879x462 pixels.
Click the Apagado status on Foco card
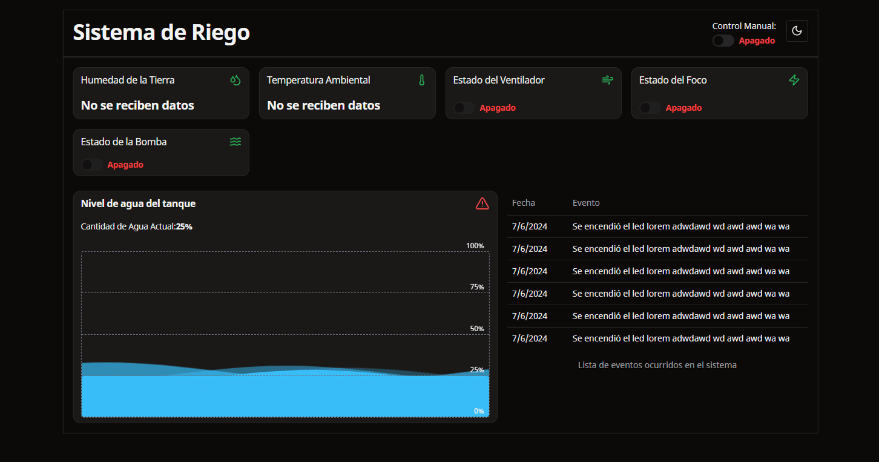pyautogui.click(x=684, y=108)
